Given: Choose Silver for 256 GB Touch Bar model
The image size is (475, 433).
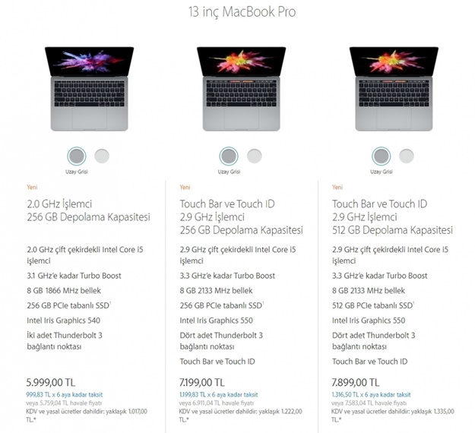Looking at the screenshot, I should [x=254, y=156].
